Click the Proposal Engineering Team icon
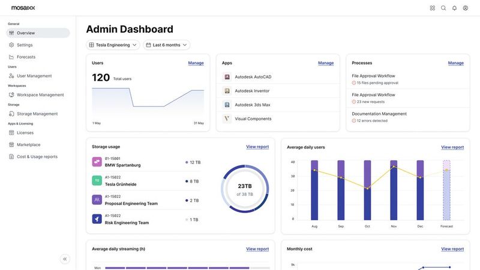This screenshot has width=480, height=270. point(97,200)
